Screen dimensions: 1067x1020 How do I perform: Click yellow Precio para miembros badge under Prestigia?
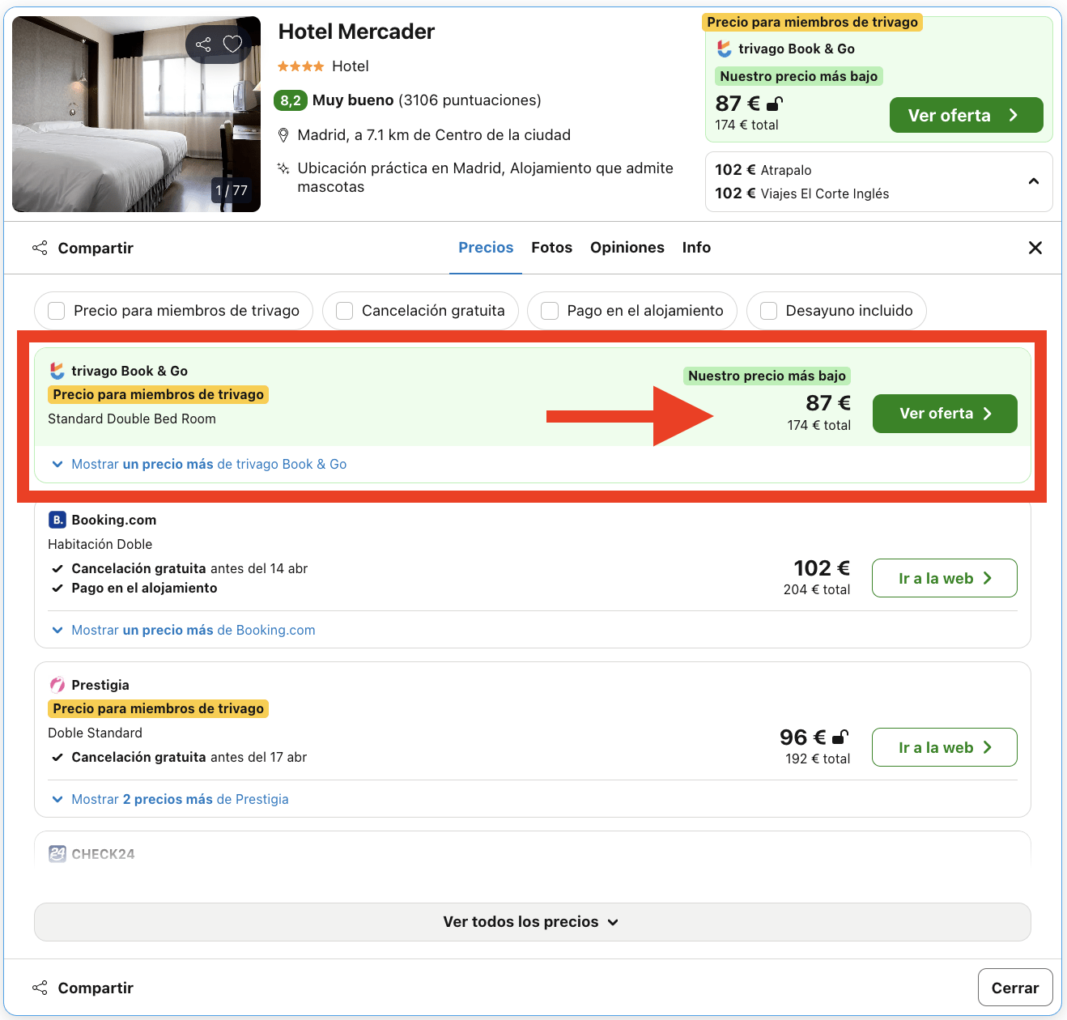pos(159,708)
